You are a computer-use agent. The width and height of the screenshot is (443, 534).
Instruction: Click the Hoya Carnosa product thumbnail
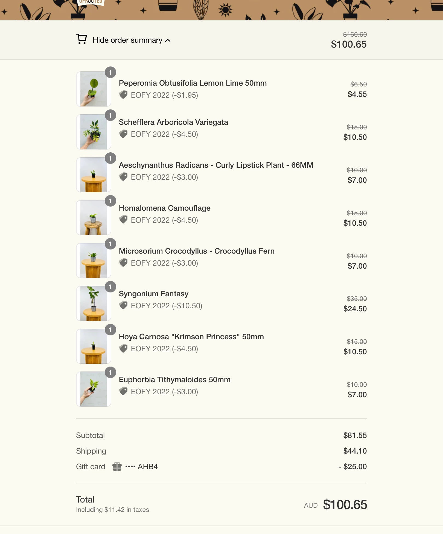94,346
